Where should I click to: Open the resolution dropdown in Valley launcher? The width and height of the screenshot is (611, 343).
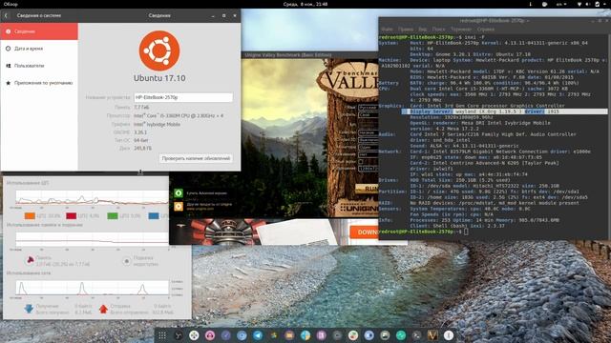tap(369, 169)
